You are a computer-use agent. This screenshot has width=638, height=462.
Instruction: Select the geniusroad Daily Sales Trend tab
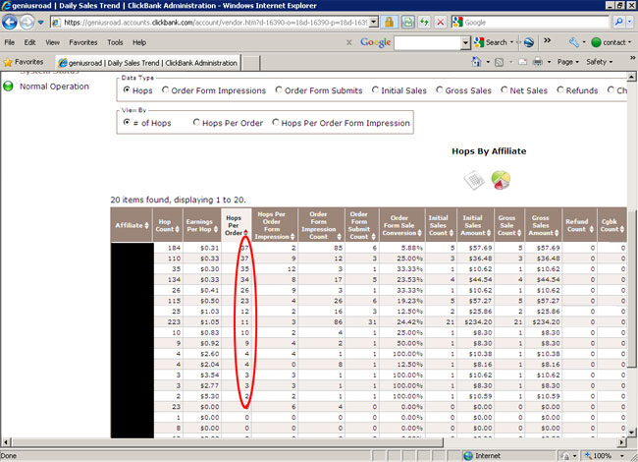[x=148, y=63]
